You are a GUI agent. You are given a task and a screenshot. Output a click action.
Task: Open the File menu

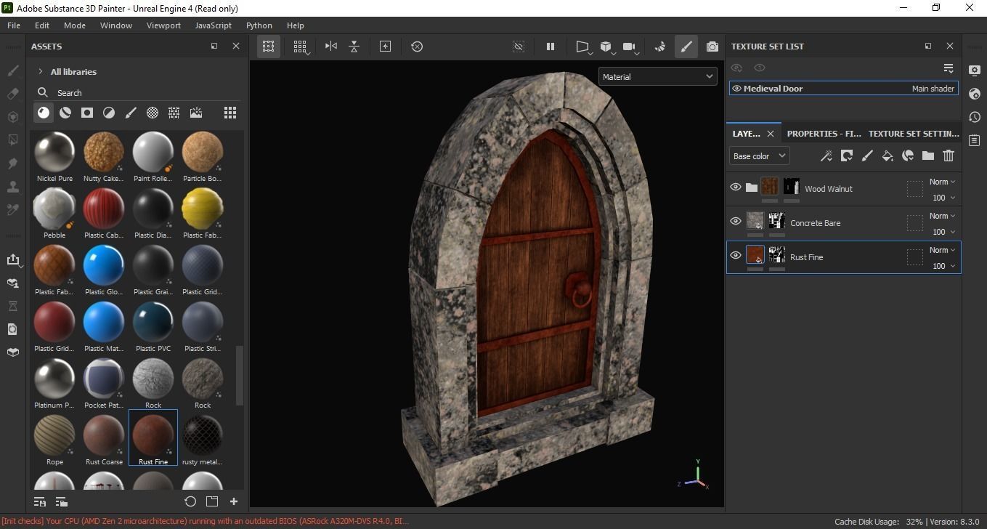point(14,25)
